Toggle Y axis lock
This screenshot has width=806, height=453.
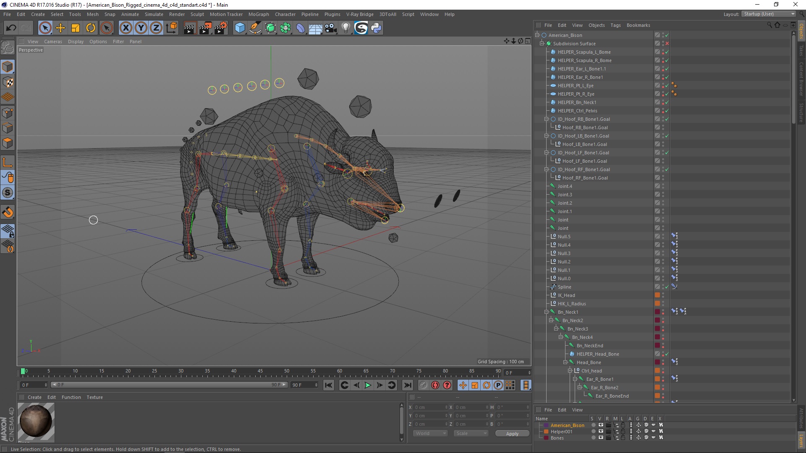pos(141,28)
